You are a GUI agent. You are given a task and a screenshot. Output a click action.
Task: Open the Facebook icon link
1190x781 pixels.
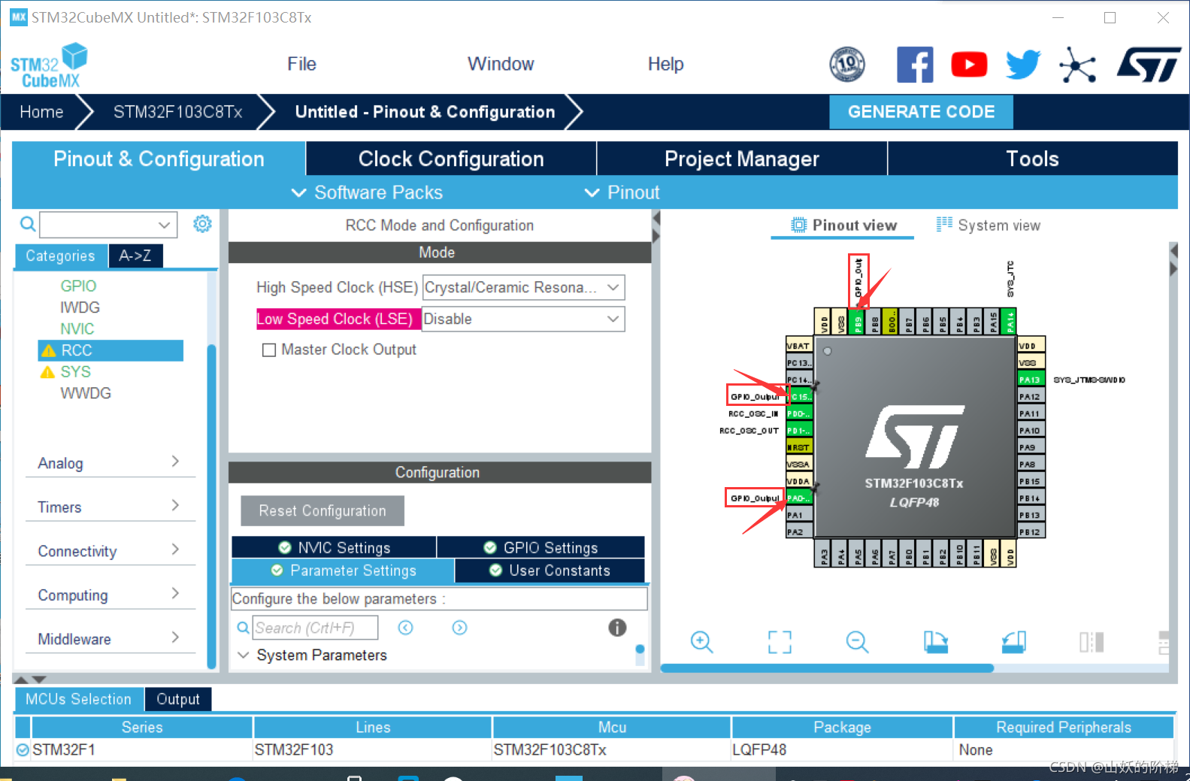(x=915, y=65)
